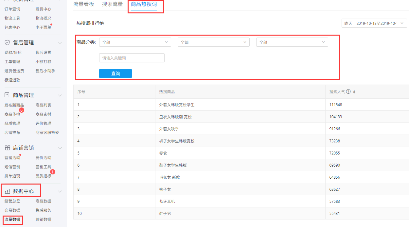Open 营销工具 in the sidebar
Image resolution: width=409 pixels, height=227 pixels.
click(43, 167)
